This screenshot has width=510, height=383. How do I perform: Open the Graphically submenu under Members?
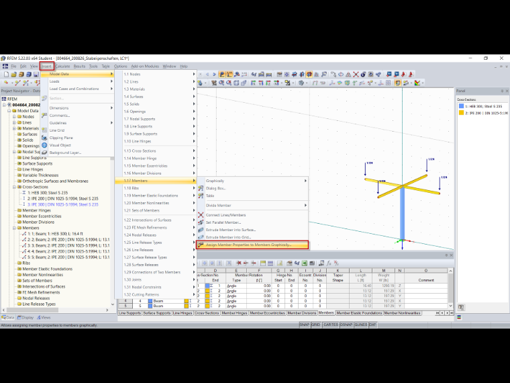tap(252, 181)
